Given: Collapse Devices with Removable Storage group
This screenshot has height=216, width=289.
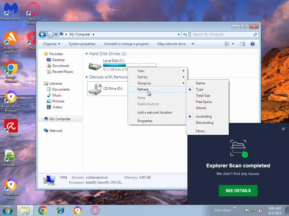Looking at the screenshot, I should click(86, 77).
